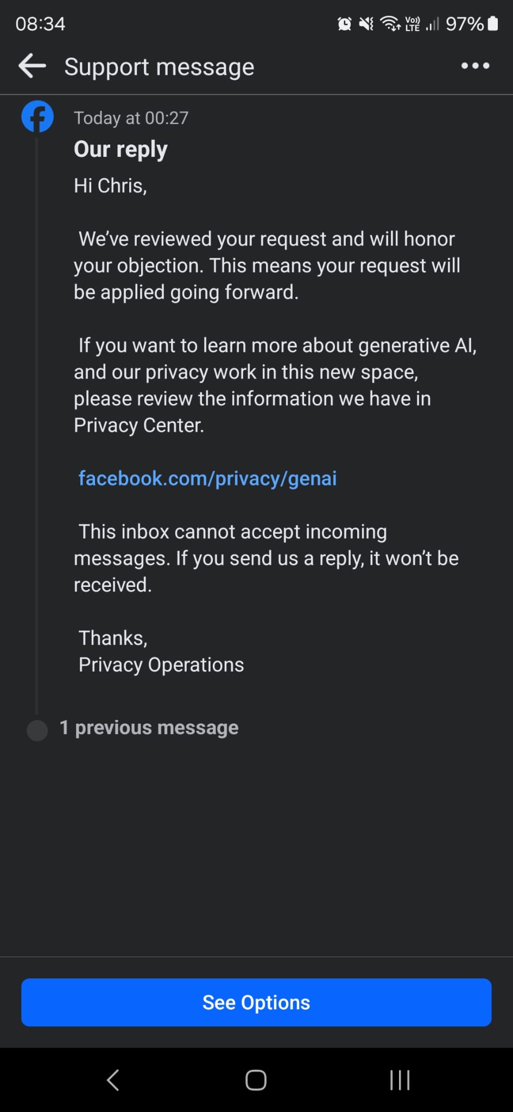This screenshot has width=513, height=1112.
Task: Tap the Privacy Operations signature text
Action: pyautogui.click(x=161, y=665)
